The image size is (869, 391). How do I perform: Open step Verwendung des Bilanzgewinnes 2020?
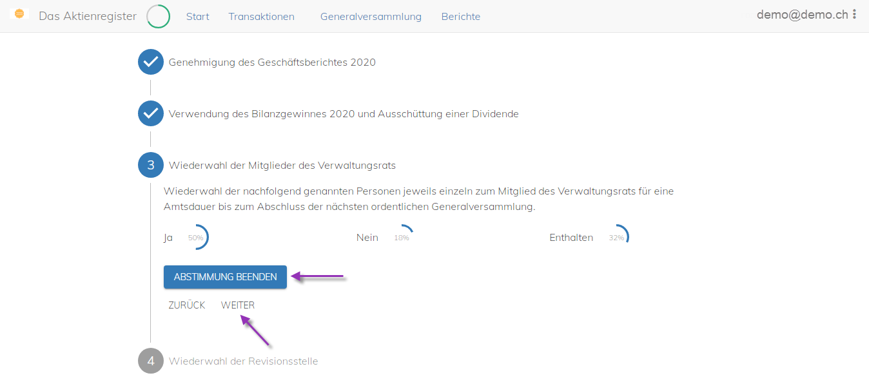pos(344,114)
